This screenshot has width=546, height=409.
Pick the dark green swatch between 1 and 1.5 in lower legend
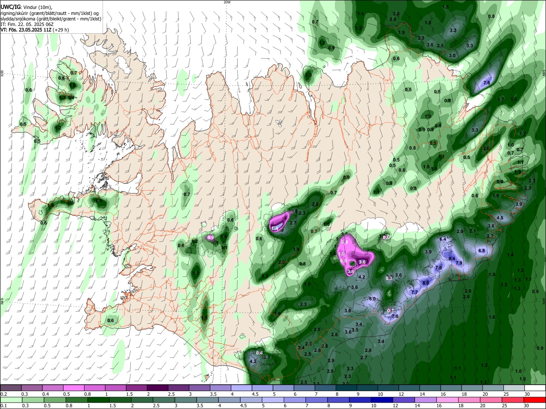(x=98, y=400)
